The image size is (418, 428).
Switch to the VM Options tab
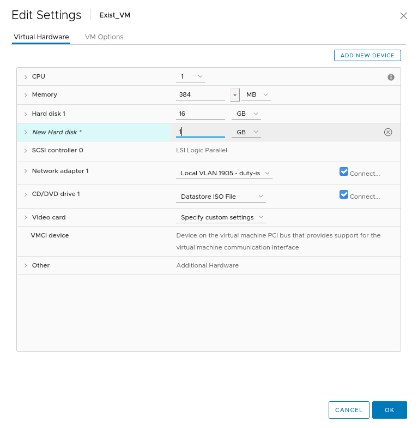104,37
